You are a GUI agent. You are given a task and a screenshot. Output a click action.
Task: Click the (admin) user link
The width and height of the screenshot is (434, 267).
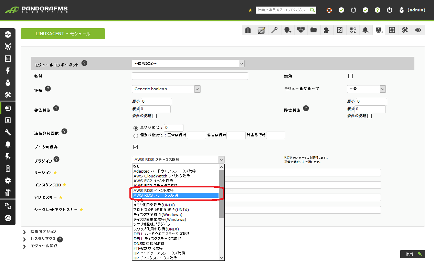point(416,10)
